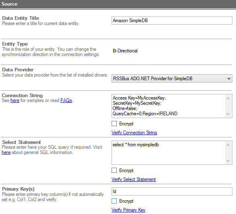Open the 'here' link for connection samples

click(15, 100)
